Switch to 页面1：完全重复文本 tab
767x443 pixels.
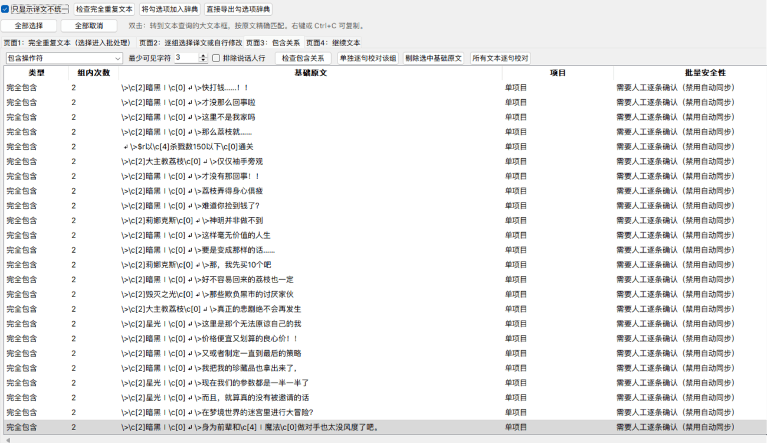[67, 43]
